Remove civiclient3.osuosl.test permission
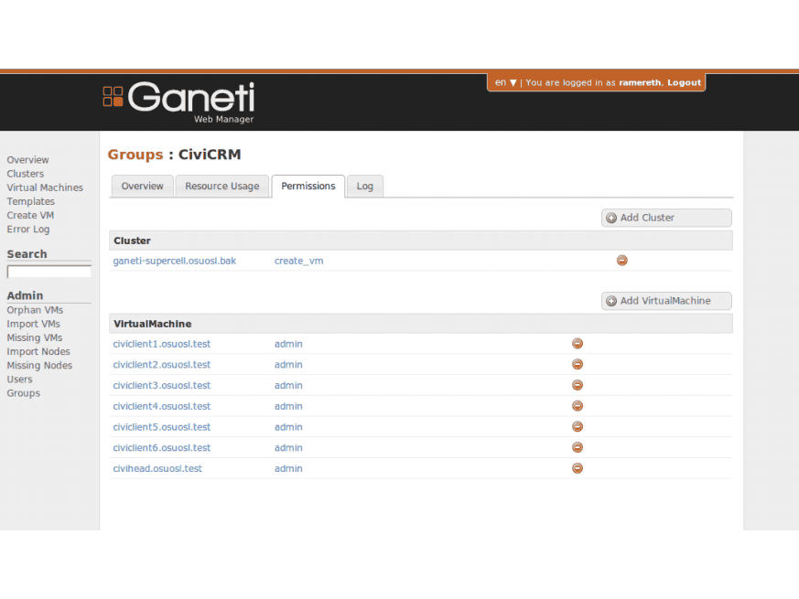 pos(578,386)
